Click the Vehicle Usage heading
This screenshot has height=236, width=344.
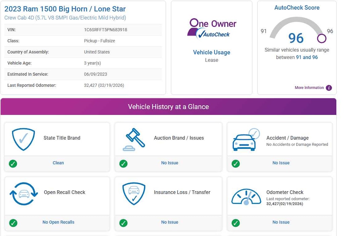(212, 52)
